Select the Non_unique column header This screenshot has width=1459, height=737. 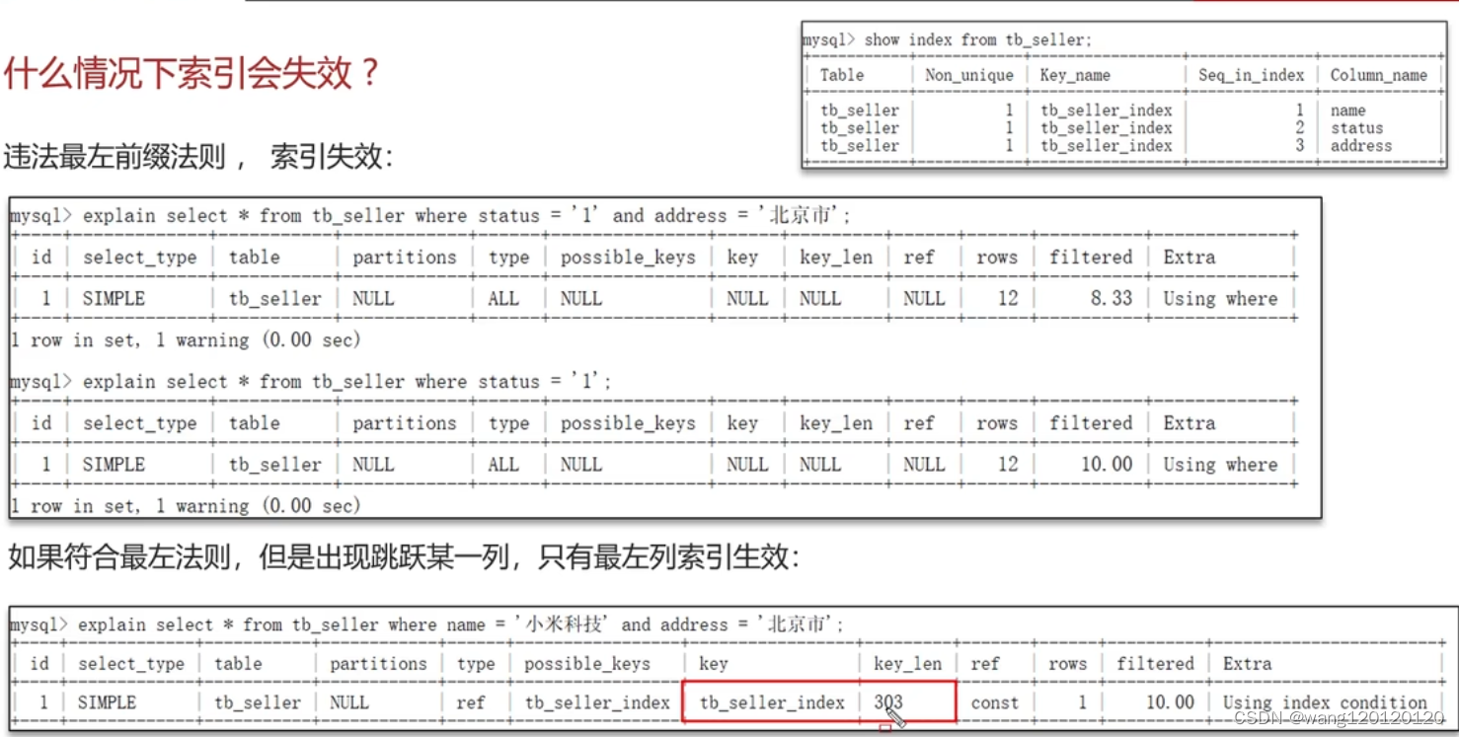pyautogui.click(x=968, y=75)
